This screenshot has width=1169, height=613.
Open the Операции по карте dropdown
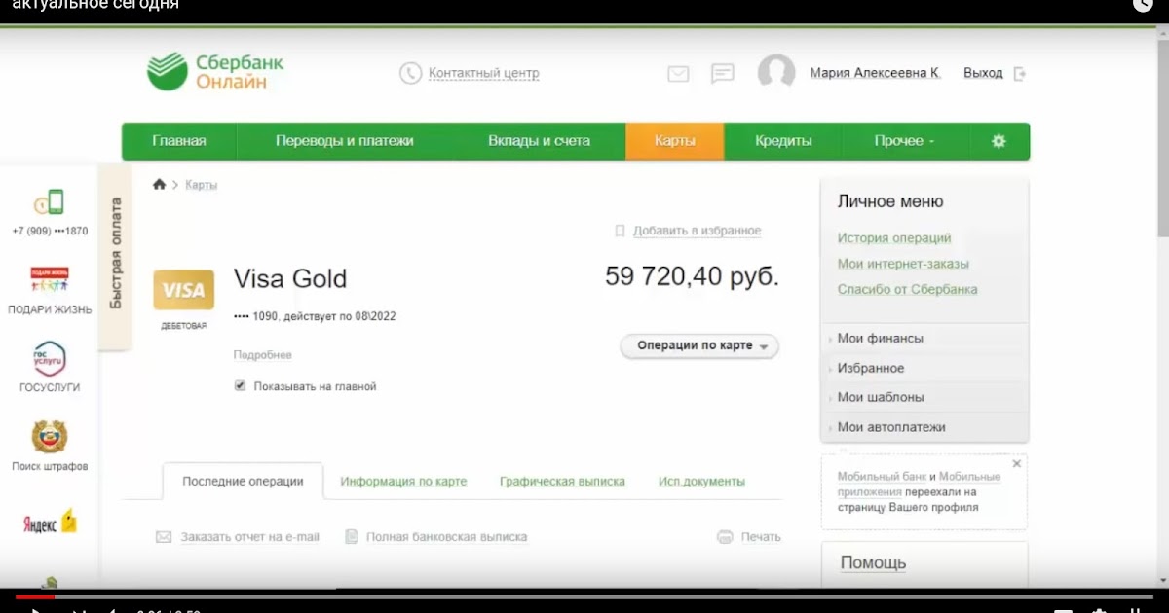(699, 346)
